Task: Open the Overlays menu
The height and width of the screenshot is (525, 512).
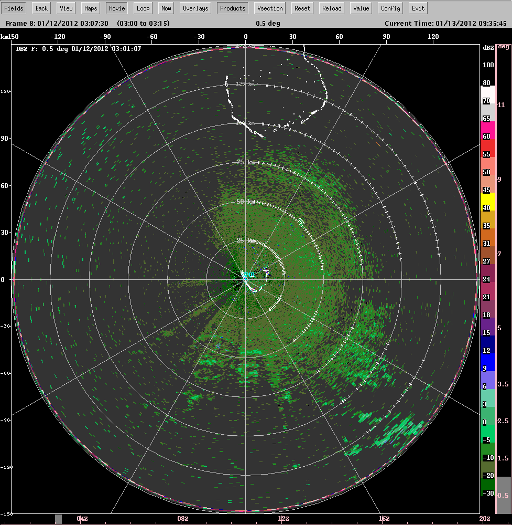Action: point(195,8)
